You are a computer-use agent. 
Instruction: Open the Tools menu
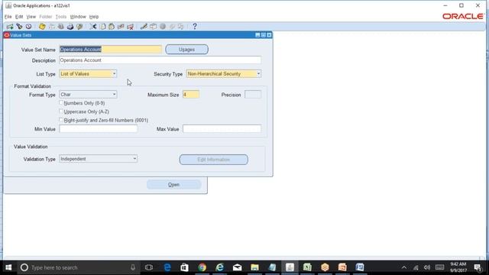pos(61,17)
